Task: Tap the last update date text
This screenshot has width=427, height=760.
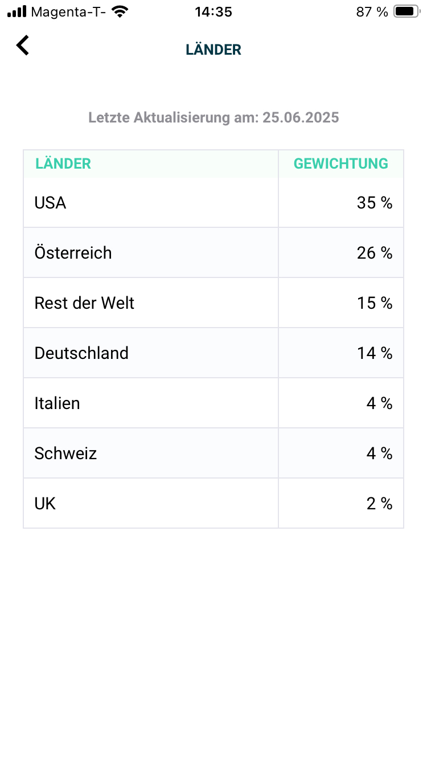Action: (x=213, y=117)
